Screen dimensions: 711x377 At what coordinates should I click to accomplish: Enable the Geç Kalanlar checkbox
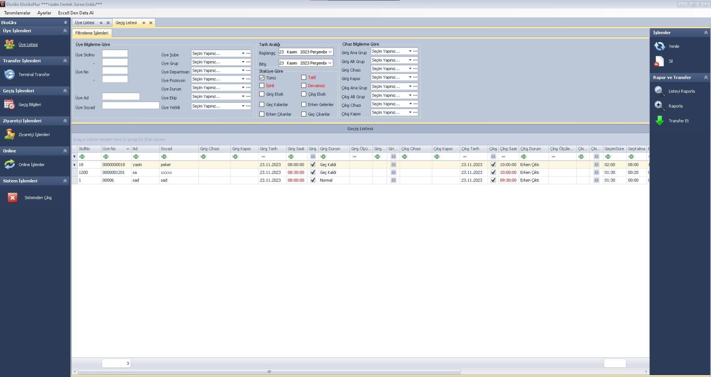coord(262,105)
